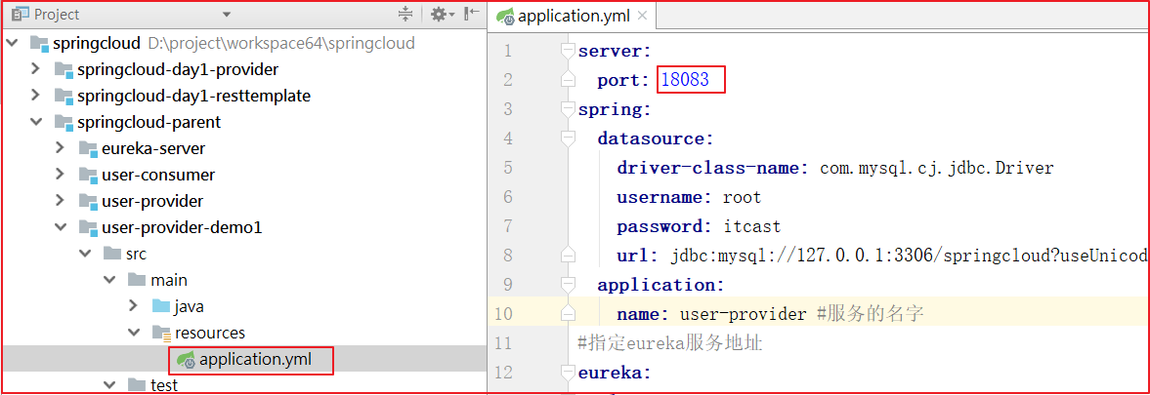Click the collapse all icon in Project panel
Screen dimensions: 1150x395
point(405,15)
